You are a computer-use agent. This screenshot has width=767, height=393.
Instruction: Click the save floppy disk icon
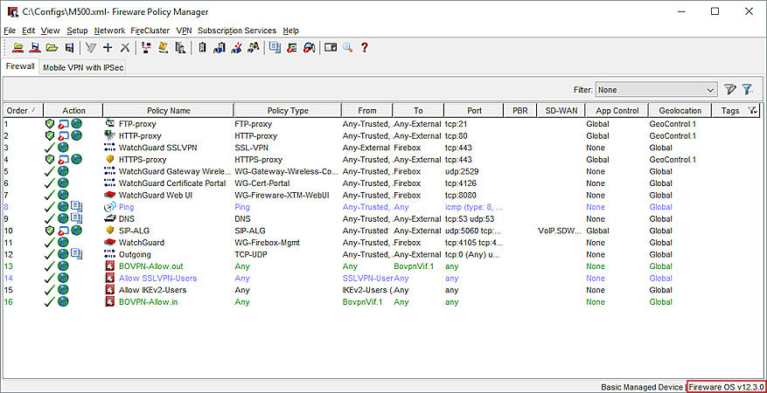pyautogui.click(x=69, y=47)
